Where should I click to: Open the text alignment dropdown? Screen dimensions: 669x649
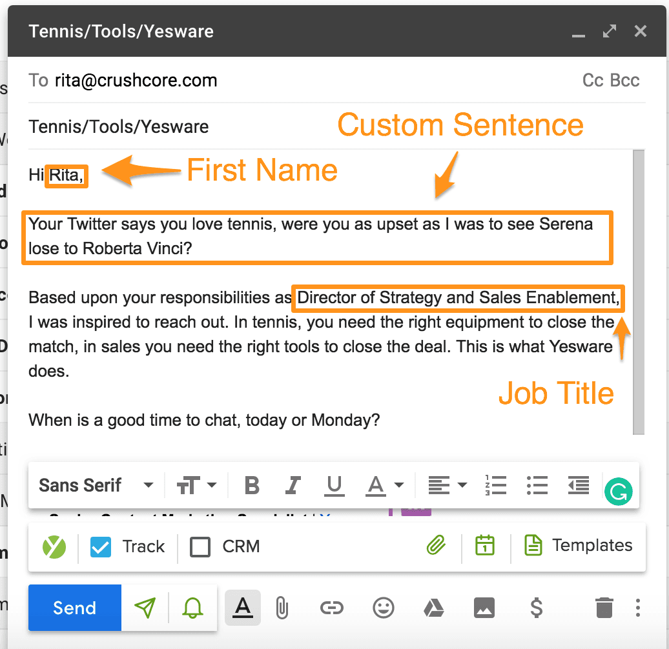pyautogui.click(x=448, y=485)
